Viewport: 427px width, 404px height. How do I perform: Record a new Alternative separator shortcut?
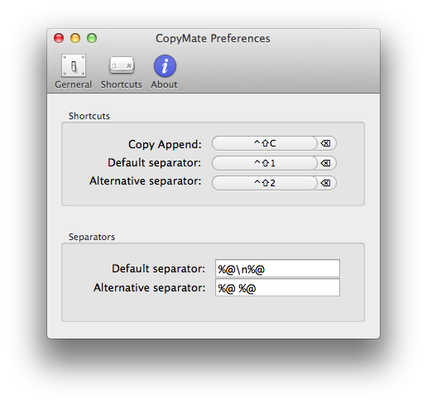pos(265,183)
